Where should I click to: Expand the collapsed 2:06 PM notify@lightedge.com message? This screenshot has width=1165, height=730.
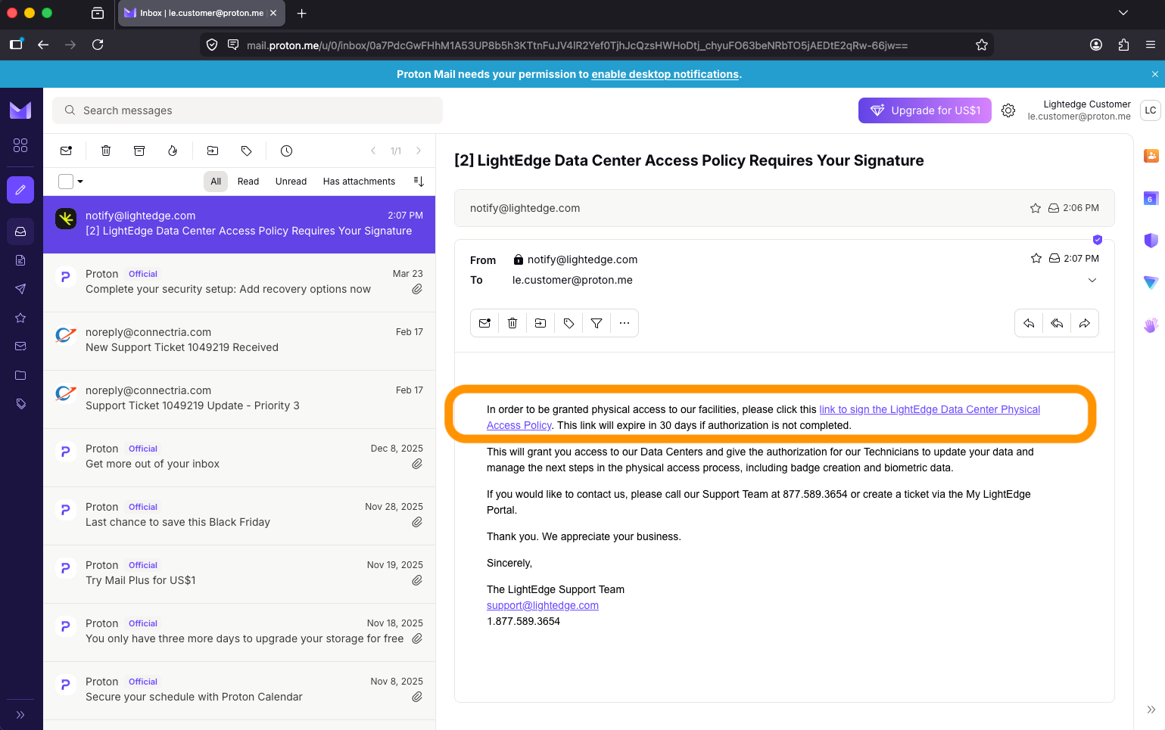(x=784, y=208)
